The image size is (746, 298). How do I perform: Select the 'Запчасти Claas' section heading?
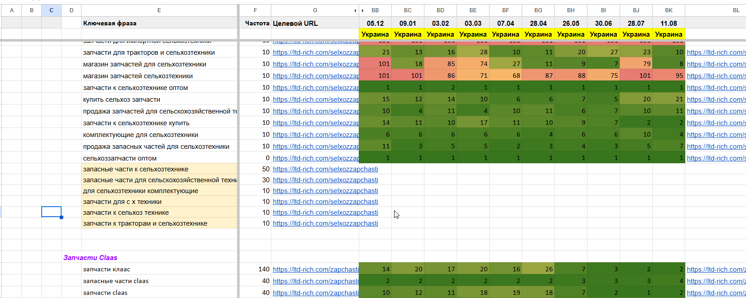pos(90,258)
